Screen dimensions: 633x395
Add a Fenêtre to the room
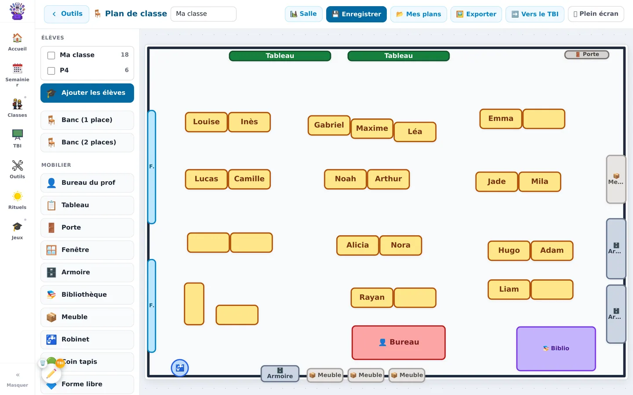tap(87, 250)
